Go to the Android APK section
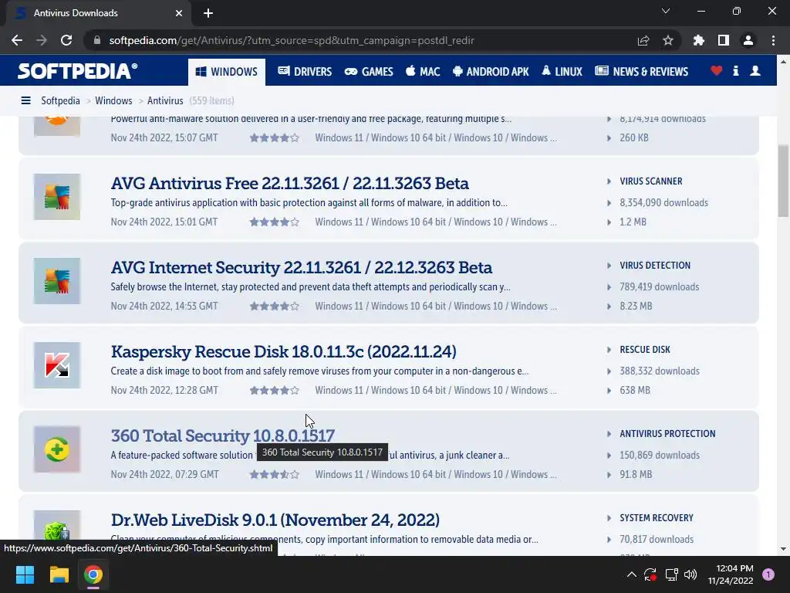The image size is (790, 593). (x=491, y=72)
